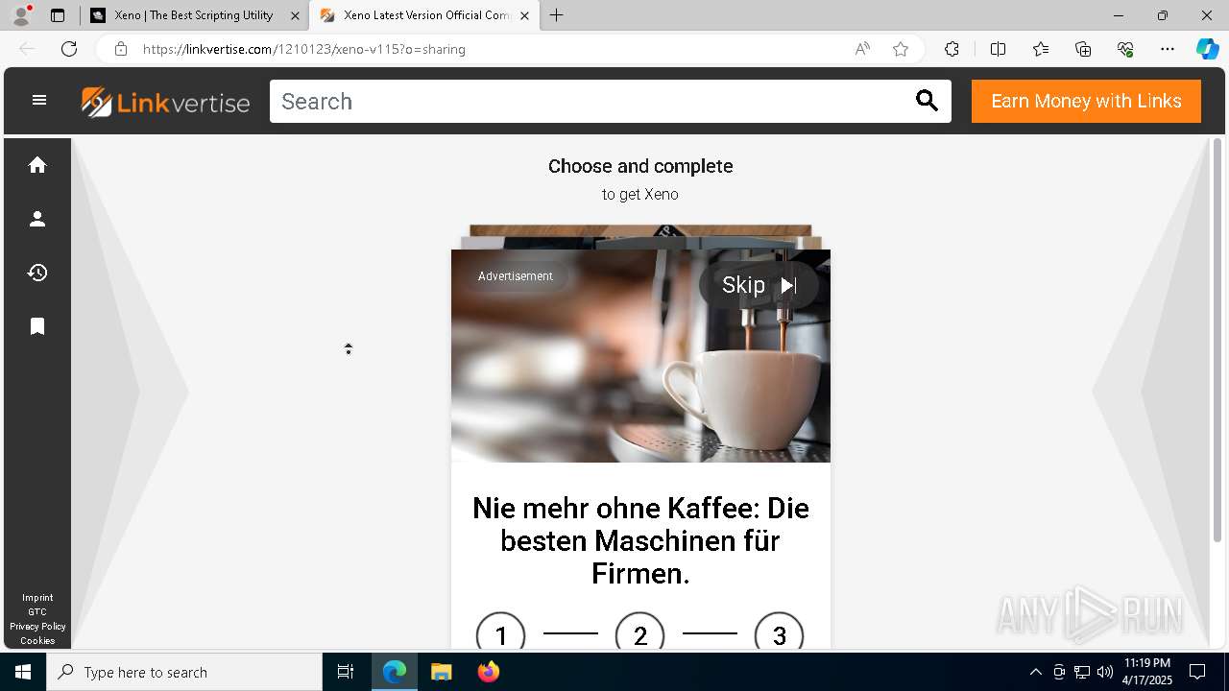The image size is (1229, 691).
Task: Click the search magnifier icon
Action: pyautogui.click(x=927, y=101)
